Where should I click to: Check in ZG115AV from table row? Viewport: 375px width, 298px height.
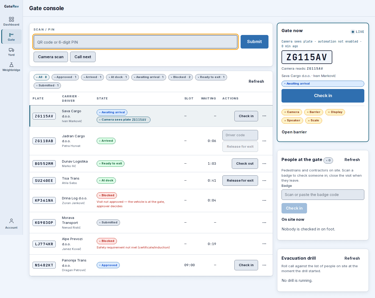pos(246,116)
